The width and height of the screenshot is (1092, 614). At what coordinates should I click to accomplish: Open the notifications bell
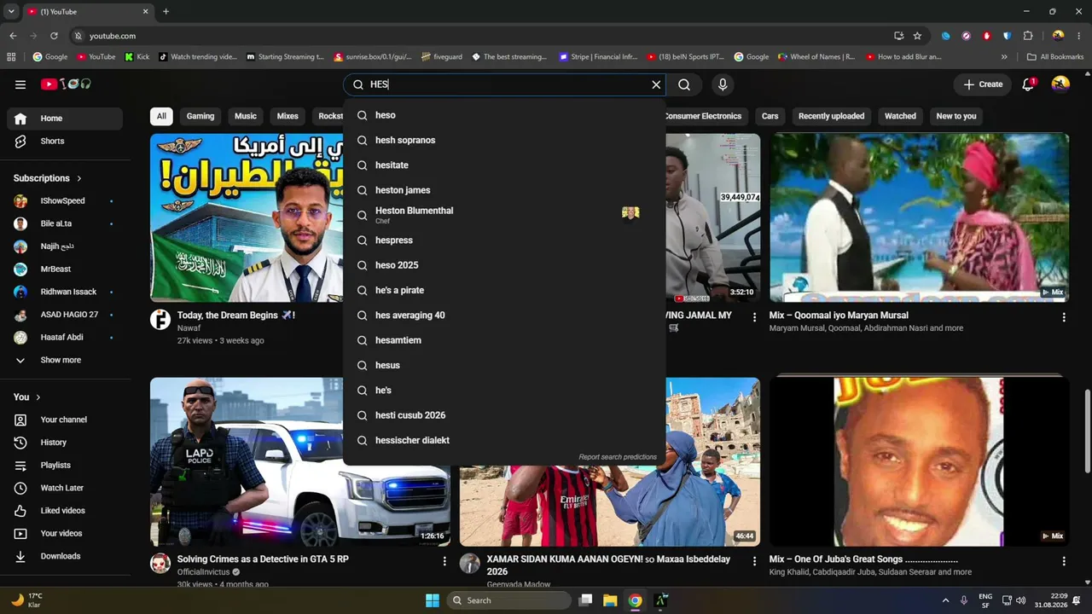point(1028,84)
